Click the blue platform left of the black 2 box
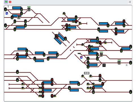 pyautogui.click(x=93, y=65)
